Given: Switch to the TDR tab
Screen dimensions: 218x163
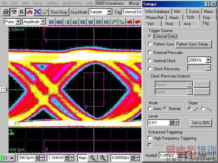Looking at the screenshot, I should click(190, 18).
